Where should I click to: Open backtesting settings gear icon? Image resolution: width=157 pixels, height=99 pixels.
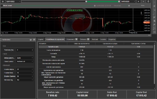point(3,1)
